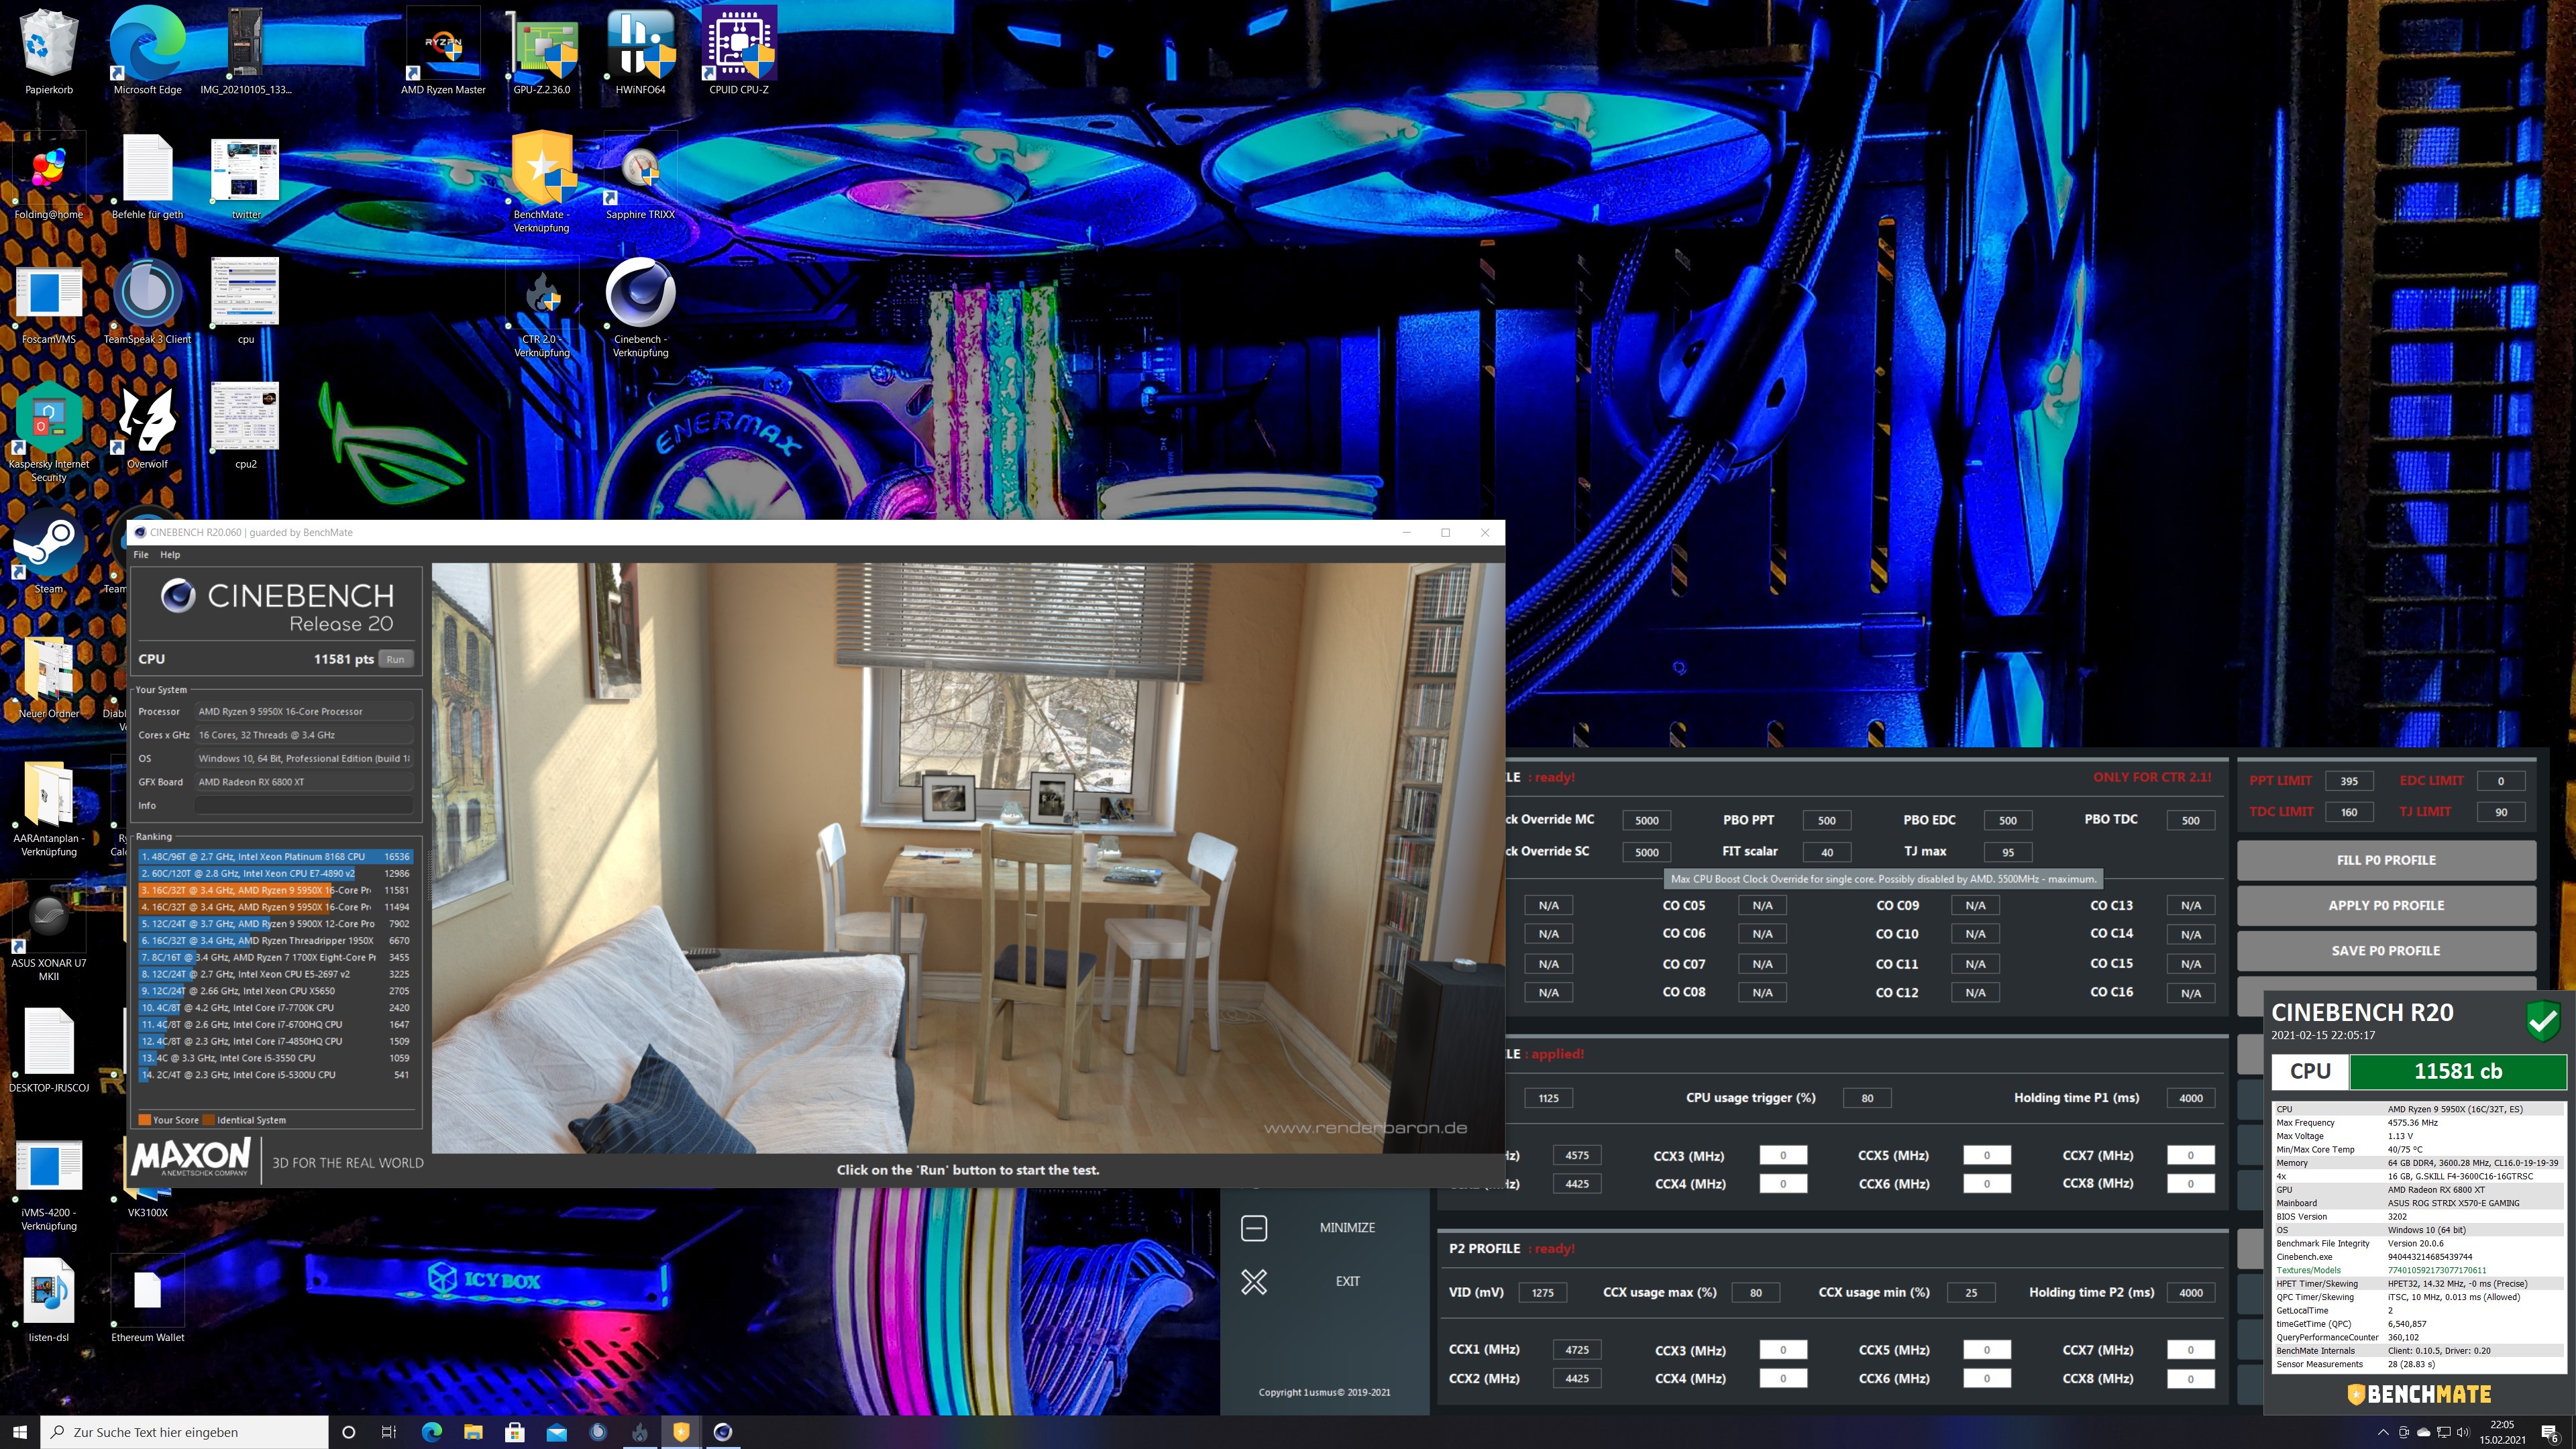Open GPU-Z 2.36.0 desktop icon
The image size is (2576, 1449).
pyautogui.click(x=541, y=50)
